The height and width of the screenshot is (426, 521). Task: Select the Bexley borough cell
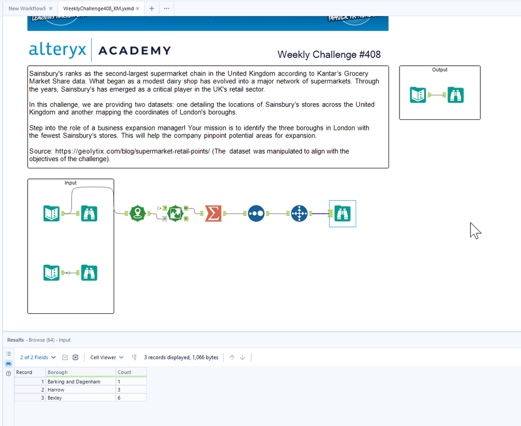click(81, 397)
